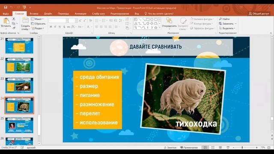274x154 pixels.
Task: Expand the shapes gallery with the more arrow
Action: [159, 28]
